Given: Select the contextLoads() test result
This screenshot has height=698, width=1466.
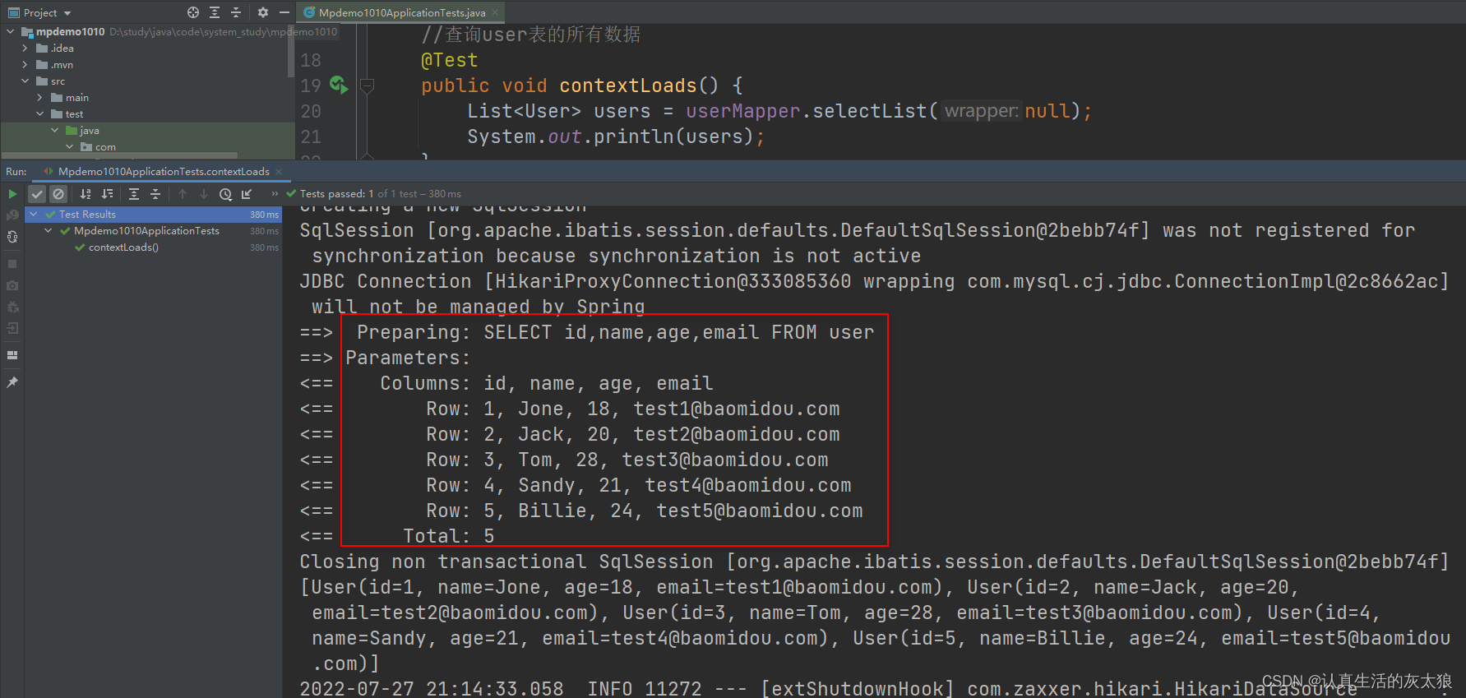Looking at the screenshot, I should coord(123,247).
